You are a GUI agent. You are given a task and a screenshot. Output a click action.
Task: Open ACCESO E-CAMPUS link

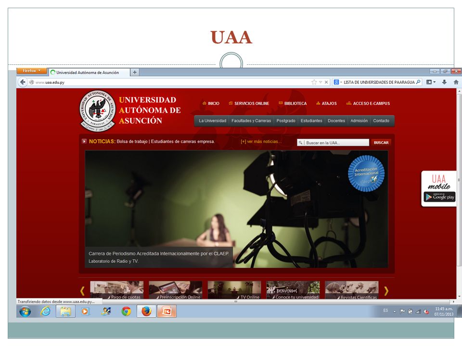click(x=368, y=103)
